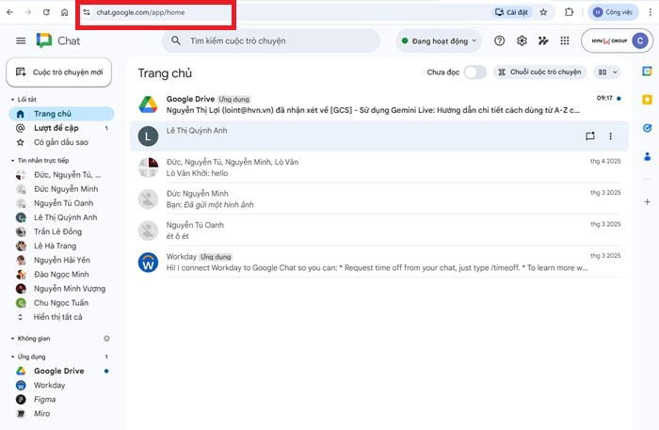The image size is (659, 430).
Task: Open Google Tasks in the side panel
Action: pos(647,128)
